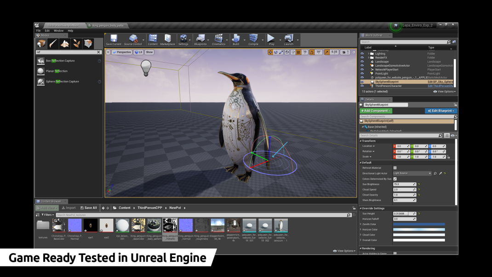The image size is (492, 277).
Task: Toggle the Refresh Material checkbox
Action: (395, 168)
